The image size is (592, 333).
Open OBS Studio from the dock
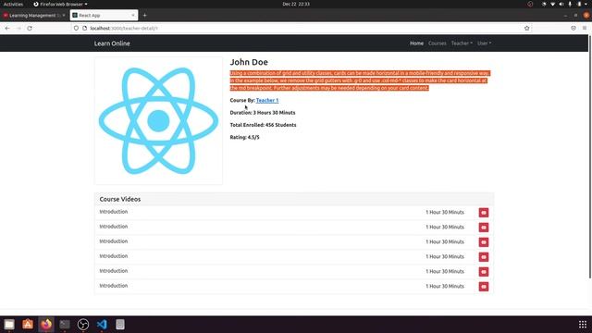(83, 325)
